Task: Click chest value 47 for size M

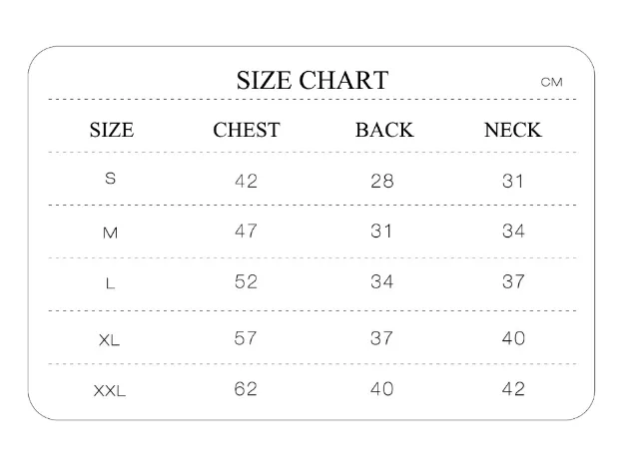Action: 246,231
